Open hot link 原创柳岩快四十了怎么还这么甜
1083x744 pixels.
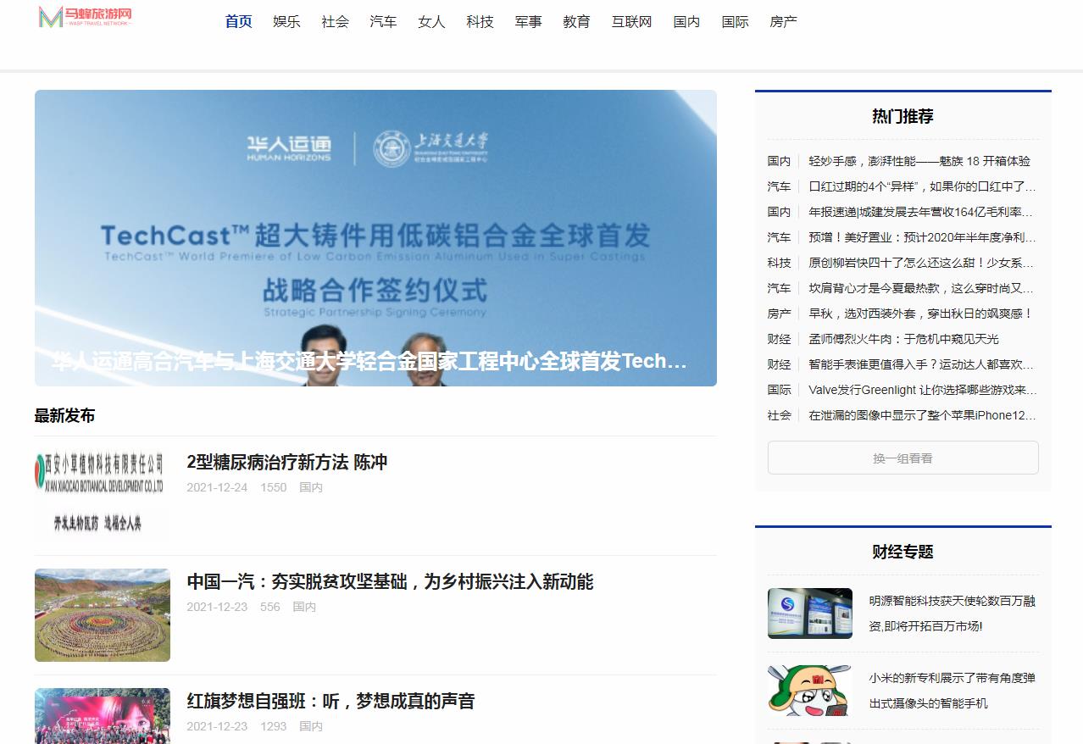coord(921,263)
